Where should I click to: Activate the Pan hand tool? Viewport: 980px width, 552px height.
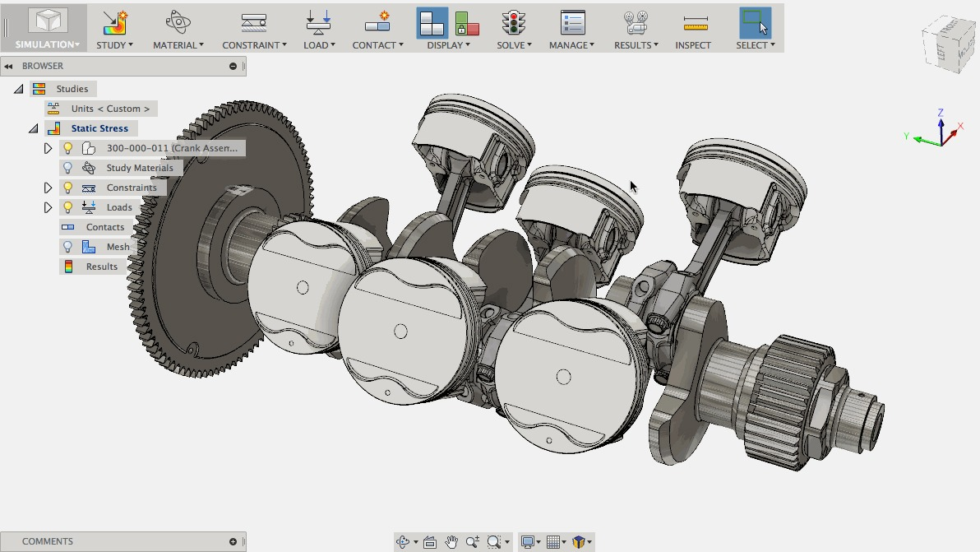pyautogui.click(x=451, y=541)
